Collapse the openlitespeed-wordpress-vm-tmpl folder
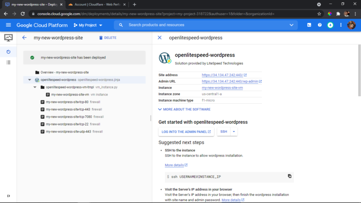This screenshot has height=203, width=361. pos(35,87)
